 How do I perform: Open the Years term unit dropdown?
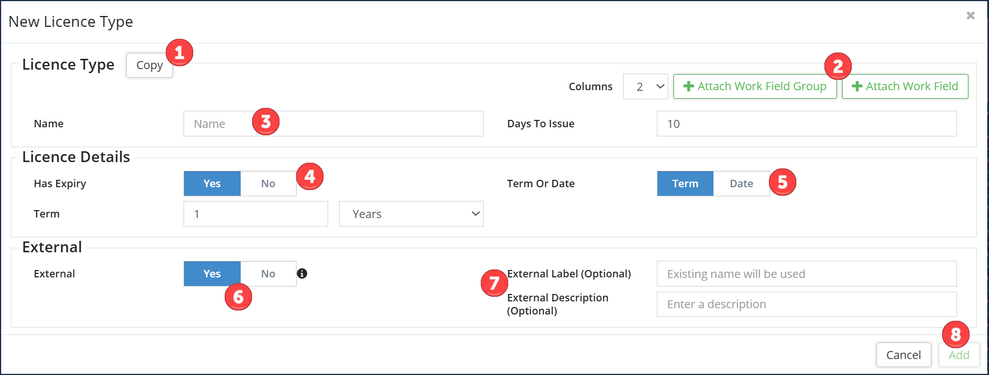click(411, 213)
